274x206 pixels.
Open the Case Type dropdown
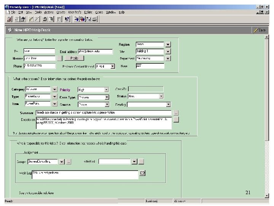pos(107,97)
